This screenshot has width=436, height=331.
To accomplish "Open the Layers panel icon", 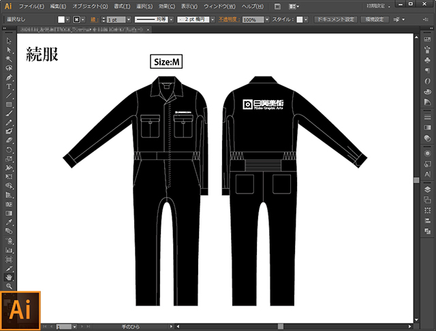I will point(427,189).
